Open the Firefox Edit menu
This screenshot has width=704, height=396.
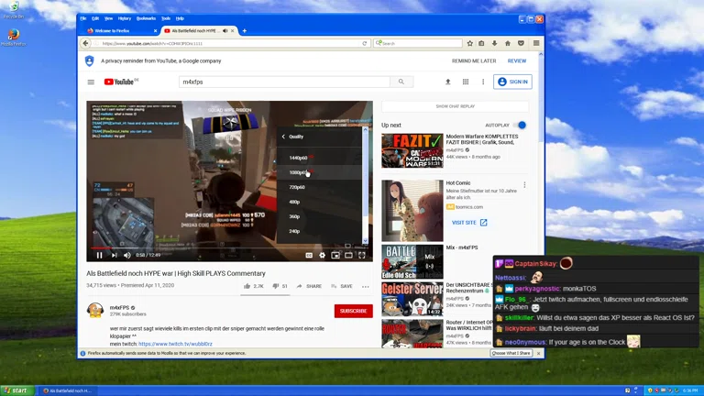pyautogui.click(x=95, y=18)
